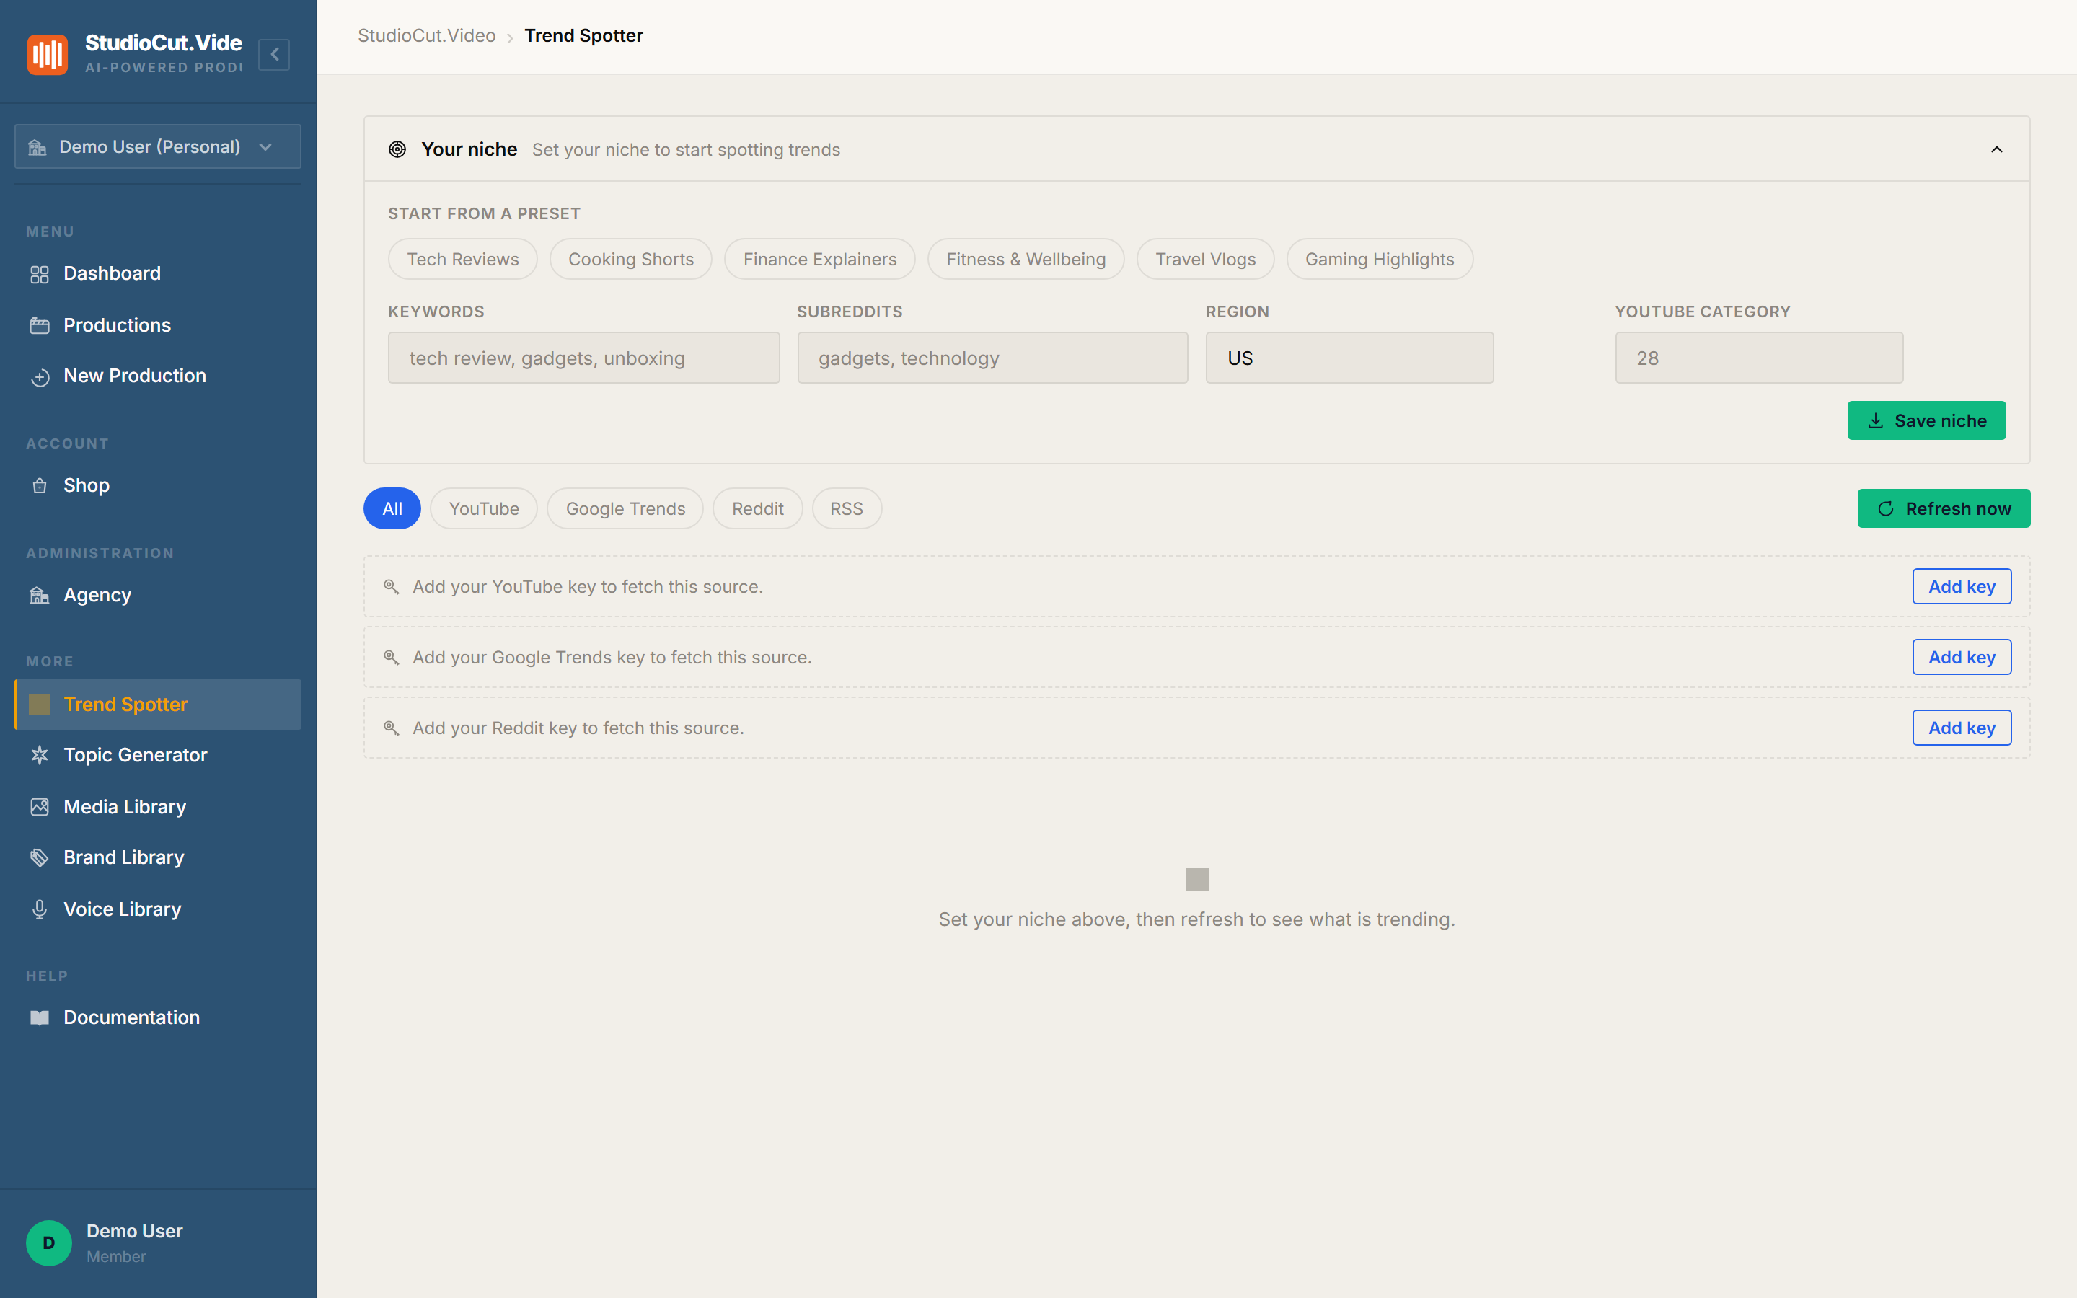Open the Demo User (Personal) workspace dropdown
The width and height of the screenshot is (2077, 1298).
(158, 147)
